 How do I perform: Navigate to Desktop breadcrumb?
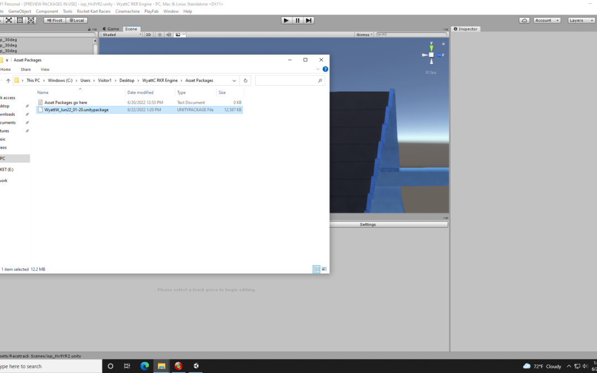pos(127,81)
